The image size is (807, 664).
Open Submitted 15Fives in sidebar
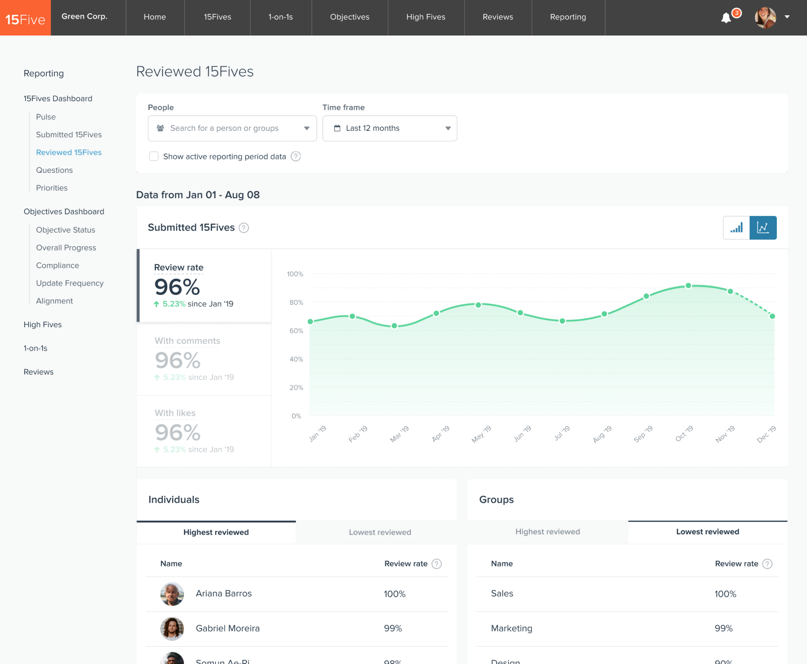pyautogui.click(x=69, y=135)
